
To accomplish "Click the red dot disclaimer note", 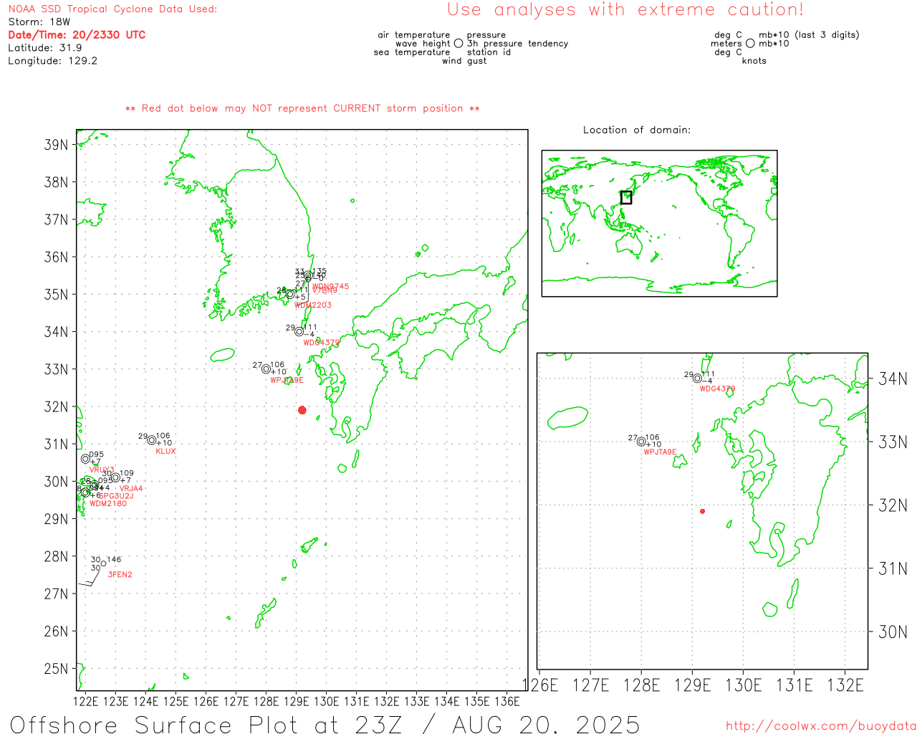I will click(302, 108).
